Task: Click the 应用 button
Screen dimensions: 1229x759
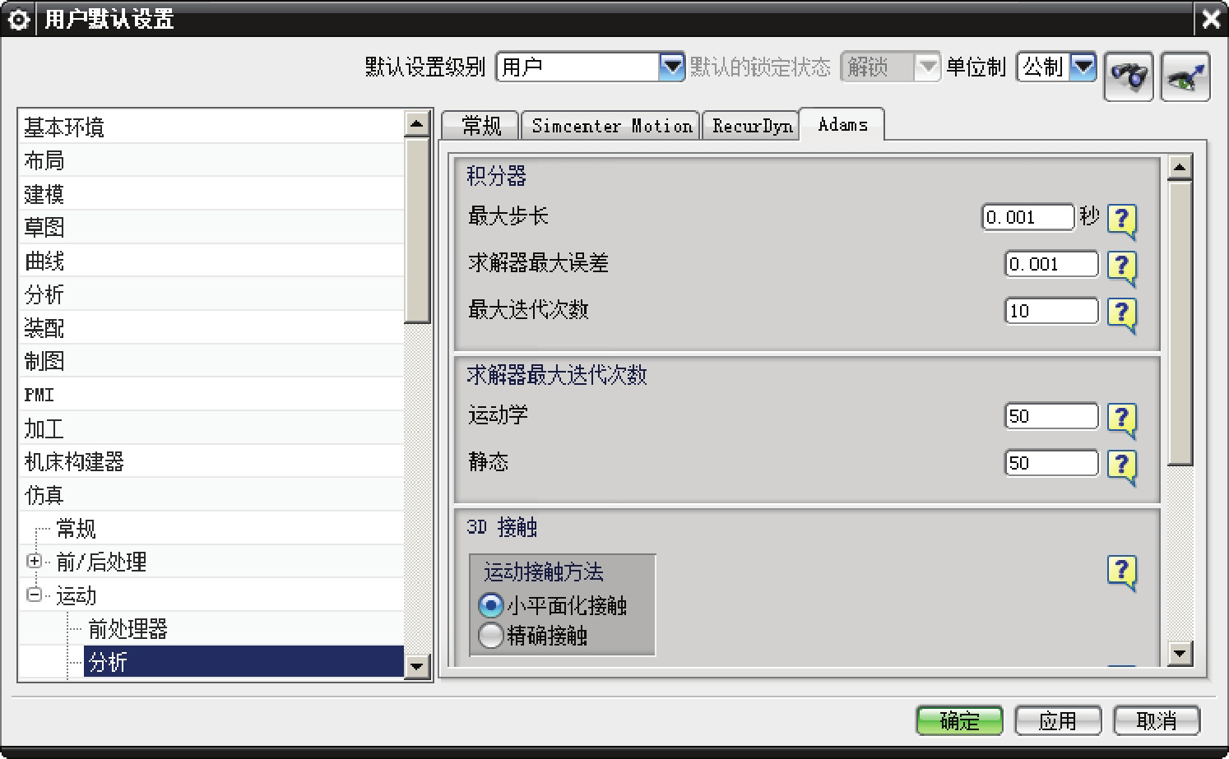Action: click(1057, 720)
